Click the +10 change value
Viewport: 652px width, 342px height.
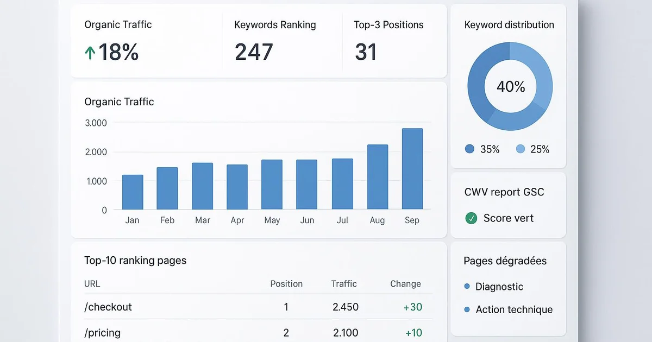(x=414, y=332)
